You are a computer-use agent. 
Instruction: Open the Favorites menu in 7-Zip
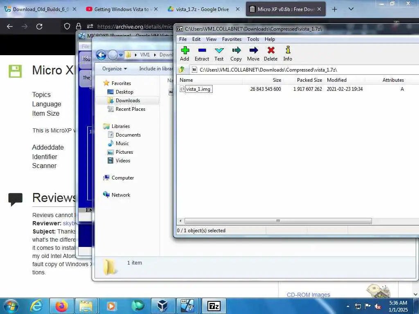(232, 39)
